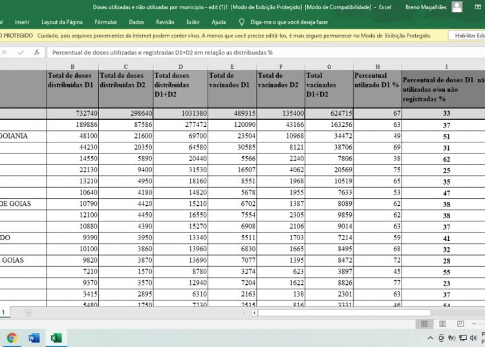Click header 'Total de doses distribuídas D1'

72,89
